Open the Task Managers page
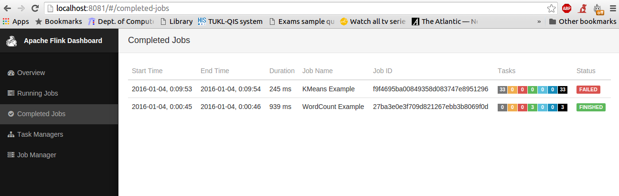Image resolution: width=619 pixels, height=196 pixels. click(x=40, y=135)
